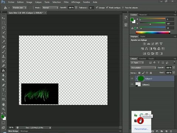This screenshot has height=133, width=177.
Task: Select the Brush tool
Action: (x=3, y=52)
